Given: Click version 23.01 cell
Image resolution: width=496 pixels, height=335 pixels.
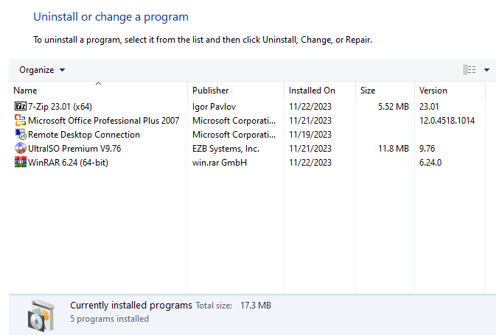Looking at the screenshot, I should 429,107.
